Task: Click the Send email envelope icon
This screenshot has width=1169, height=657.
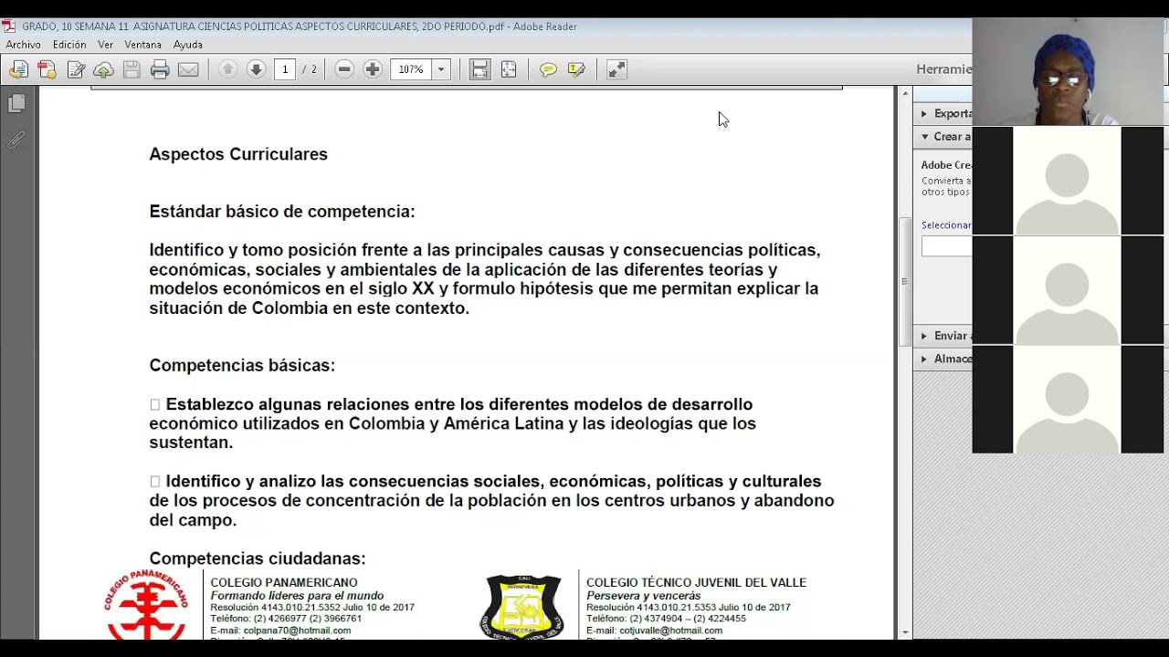Action: [188, 69]
